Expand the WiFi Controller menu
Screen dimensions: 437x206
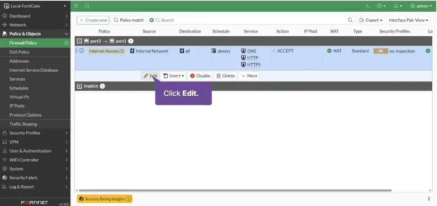pyautogui.click(x=35, y=160)
